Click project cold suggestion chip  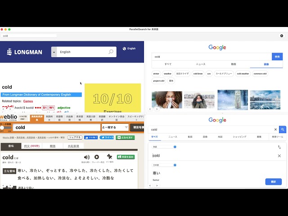(159, 81)
